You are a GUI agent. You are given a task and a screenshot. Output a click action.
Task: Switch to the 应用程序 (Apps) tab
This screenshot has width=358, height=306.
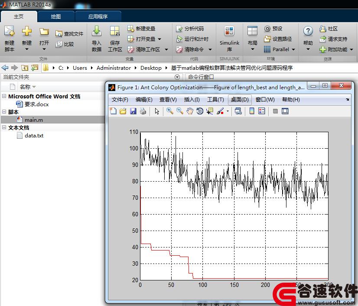98,16
